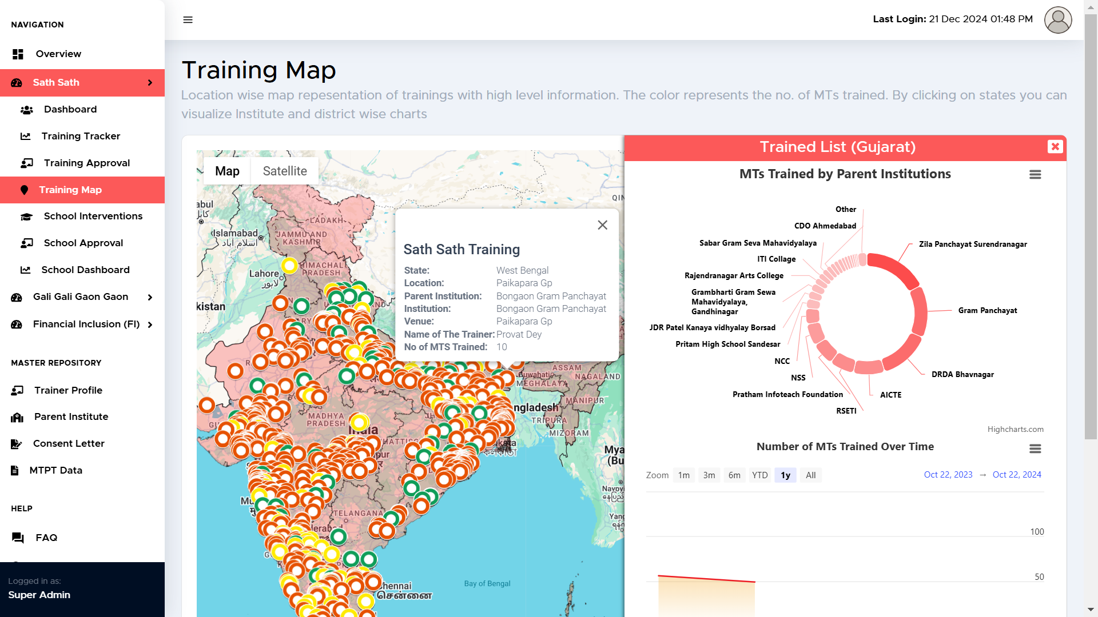Screen dimensions: 1098x617
Task: Click the JDR Patel Kanaya vidhyalay Borsad label
Action: tap(712, 327)
